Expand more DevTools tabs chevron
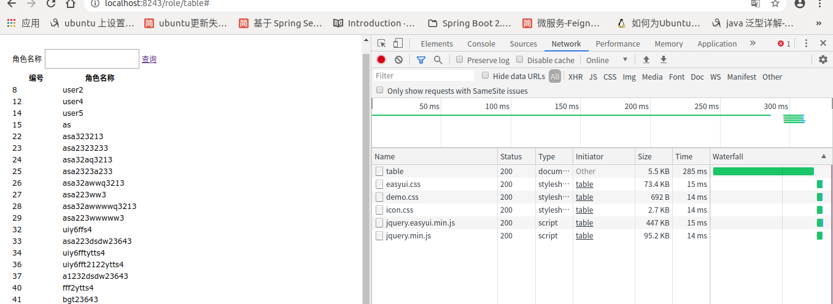The height and width of the screenshot is (304, 833). pos(753,44)
